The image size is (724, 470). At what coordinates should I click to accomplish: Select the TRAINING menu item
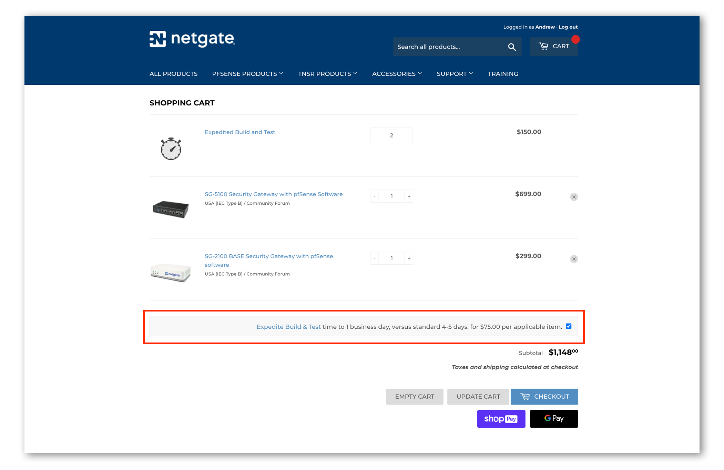[503, 73]
